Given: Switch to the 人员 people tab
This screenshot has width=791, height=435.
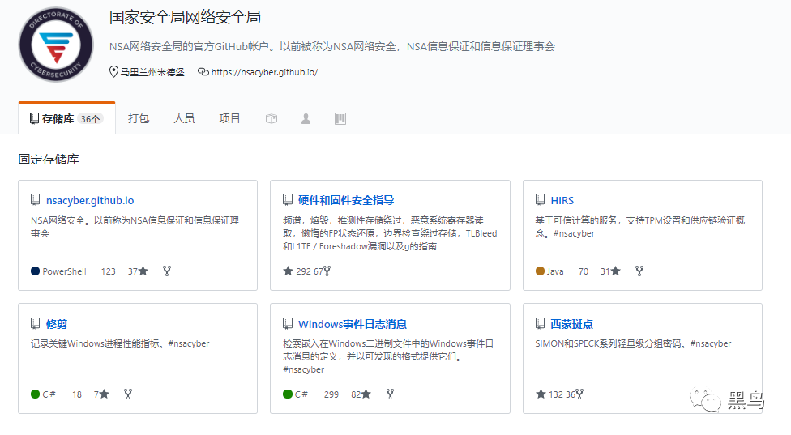Looking at the screenshot, I should [184, 118].
